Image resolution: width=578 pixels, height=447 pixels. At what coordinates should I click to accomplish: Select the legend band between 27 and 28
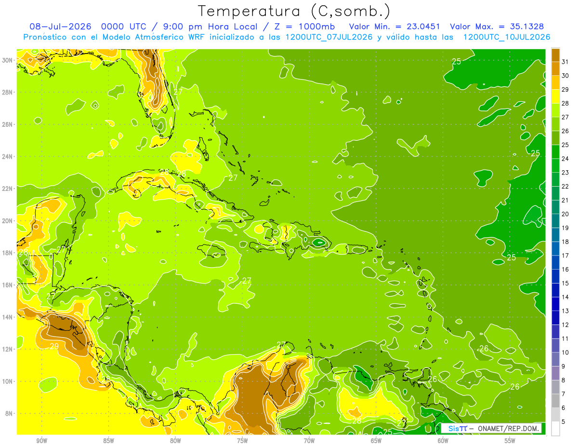[x=555, y=110]
